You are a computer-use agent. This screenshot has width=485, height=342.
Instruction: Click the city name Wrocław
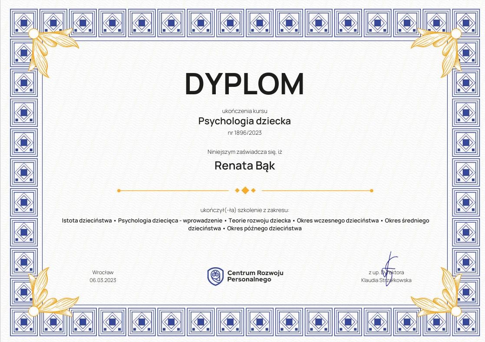point(103,272)
